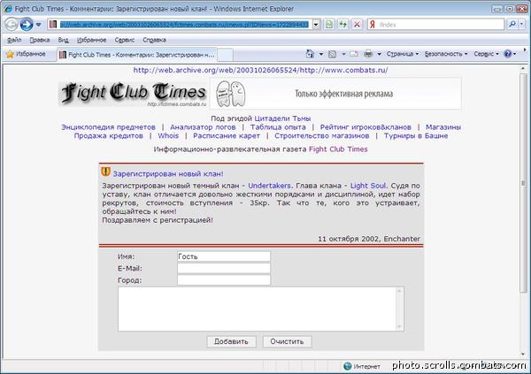Click the yellow shield news icon
This screenshot has width=531, height=374.
(x=105, y=172)
